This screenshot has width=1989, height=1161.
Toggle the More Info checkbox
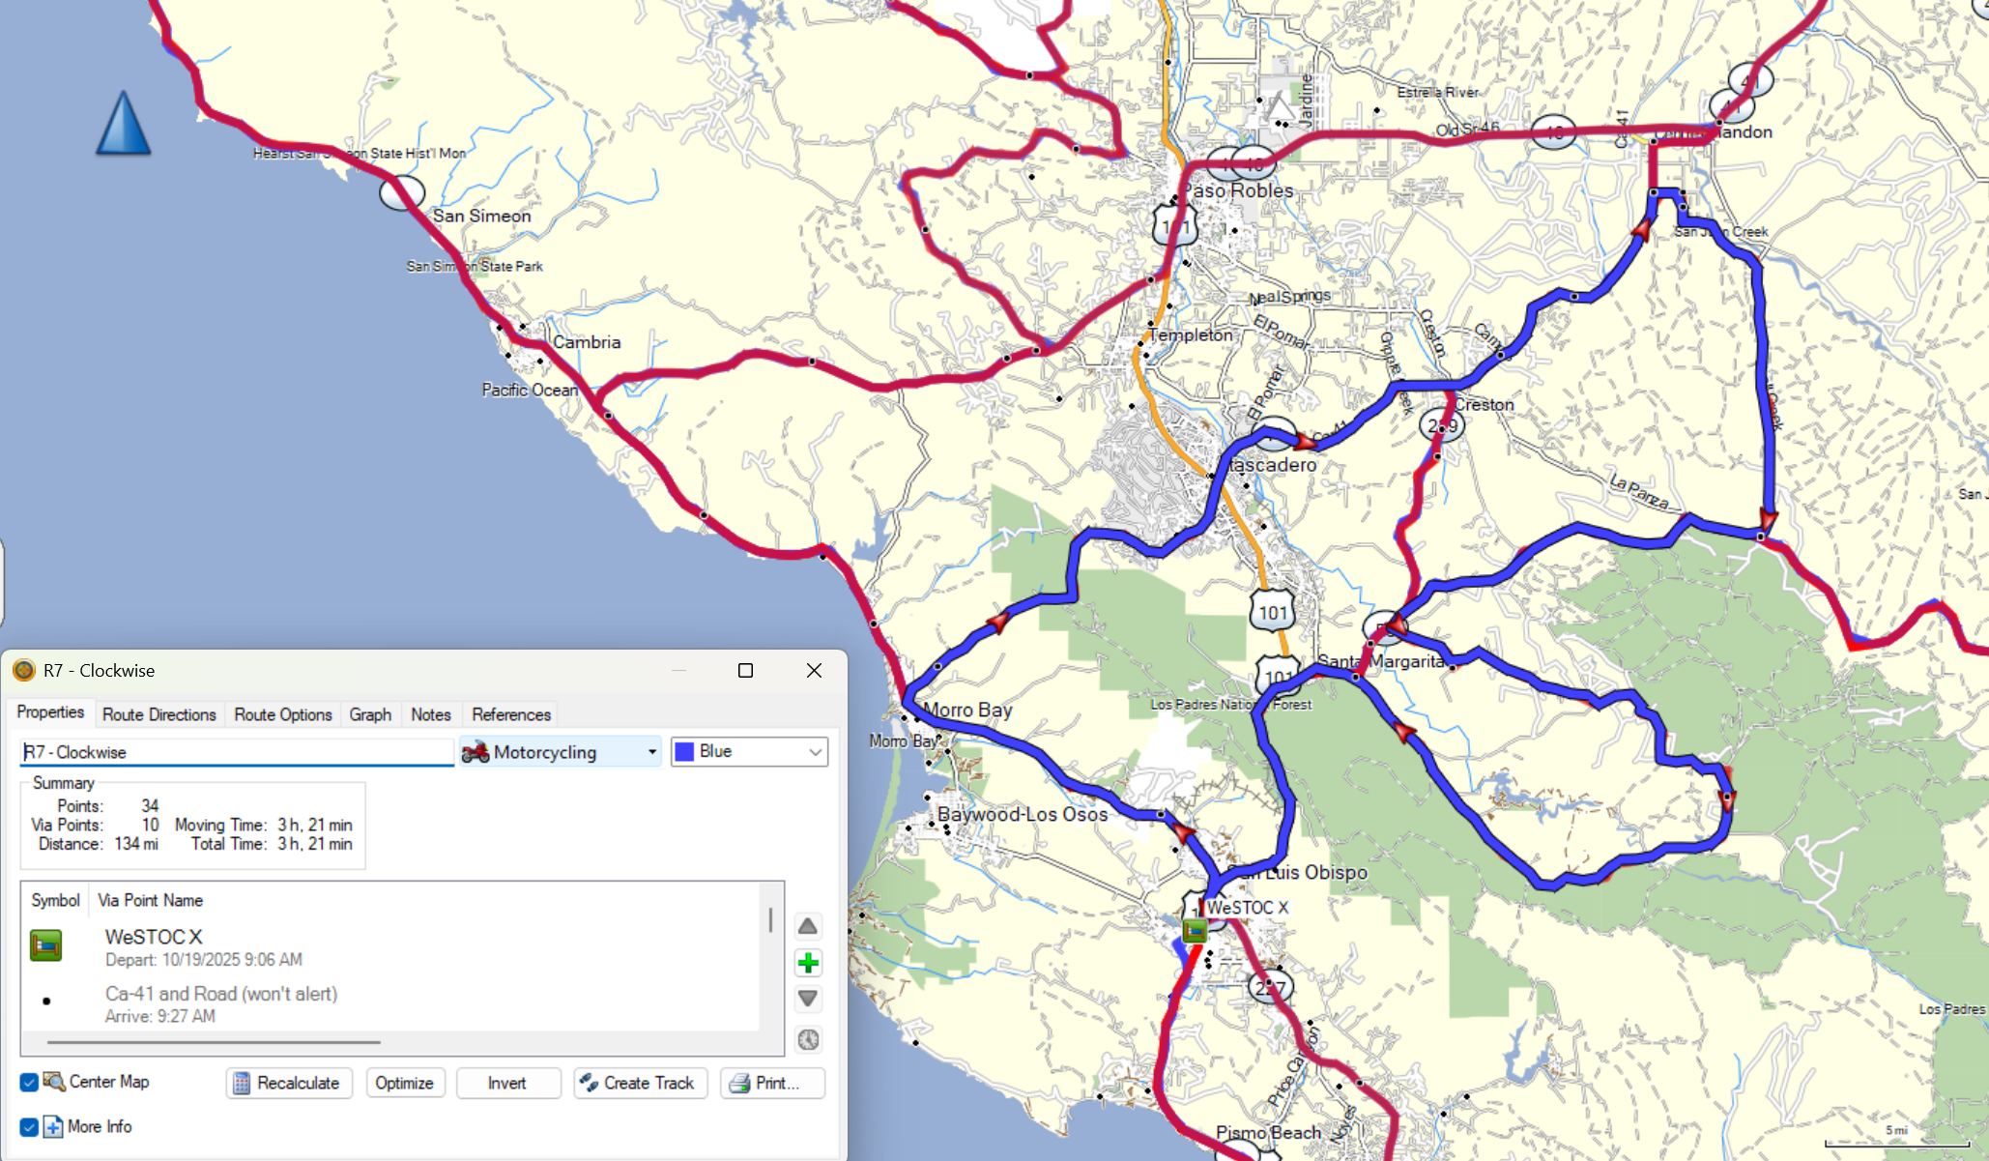point(29,1126)
